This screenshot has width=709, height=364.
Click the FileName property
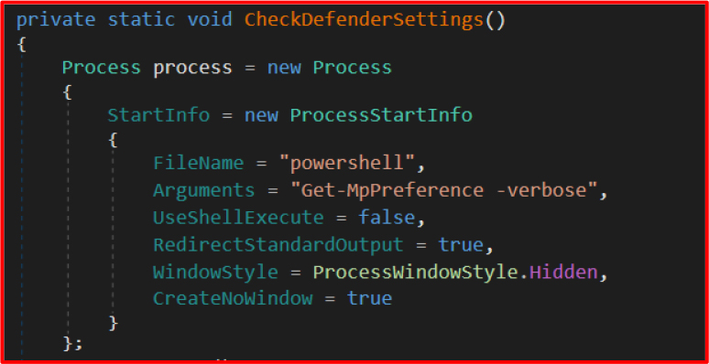[x=199, y=163]
